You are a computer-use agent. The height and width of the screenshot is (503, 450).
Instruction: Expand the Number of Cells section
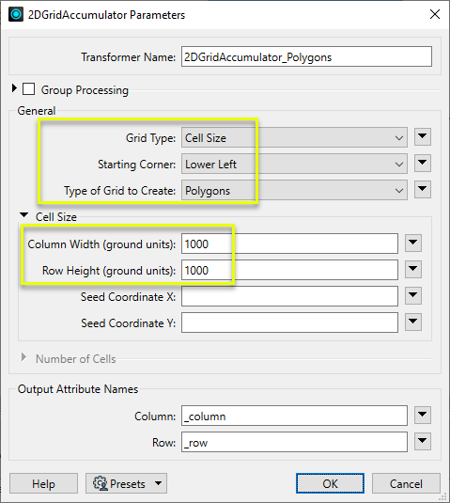click(23, 357)
